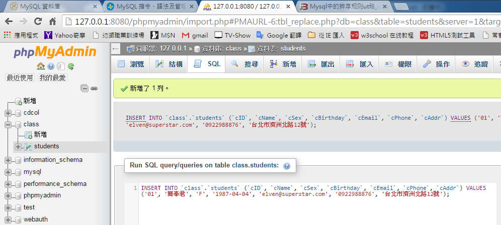Click the green reload navigation icon
The image size is (501, 225).
71,66
